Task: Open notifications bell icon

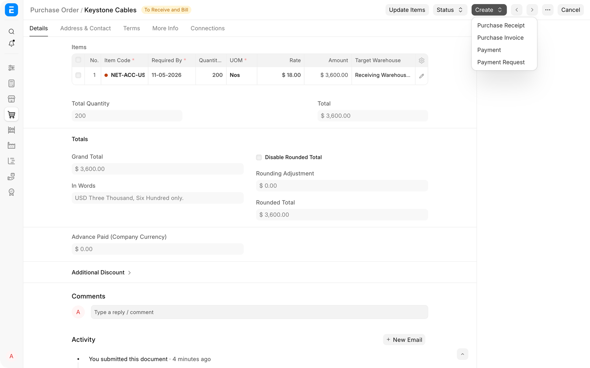Action: [11, 43]
